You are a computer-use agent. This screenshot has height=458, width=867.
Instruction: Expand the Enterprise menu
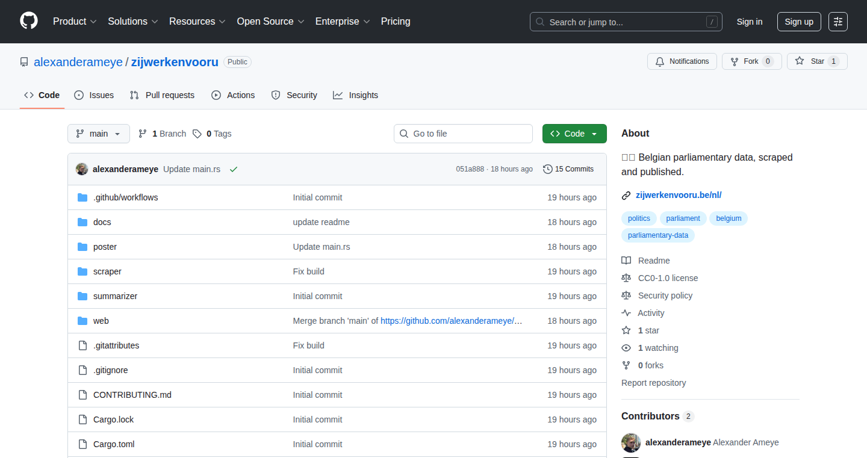[343, 21]
